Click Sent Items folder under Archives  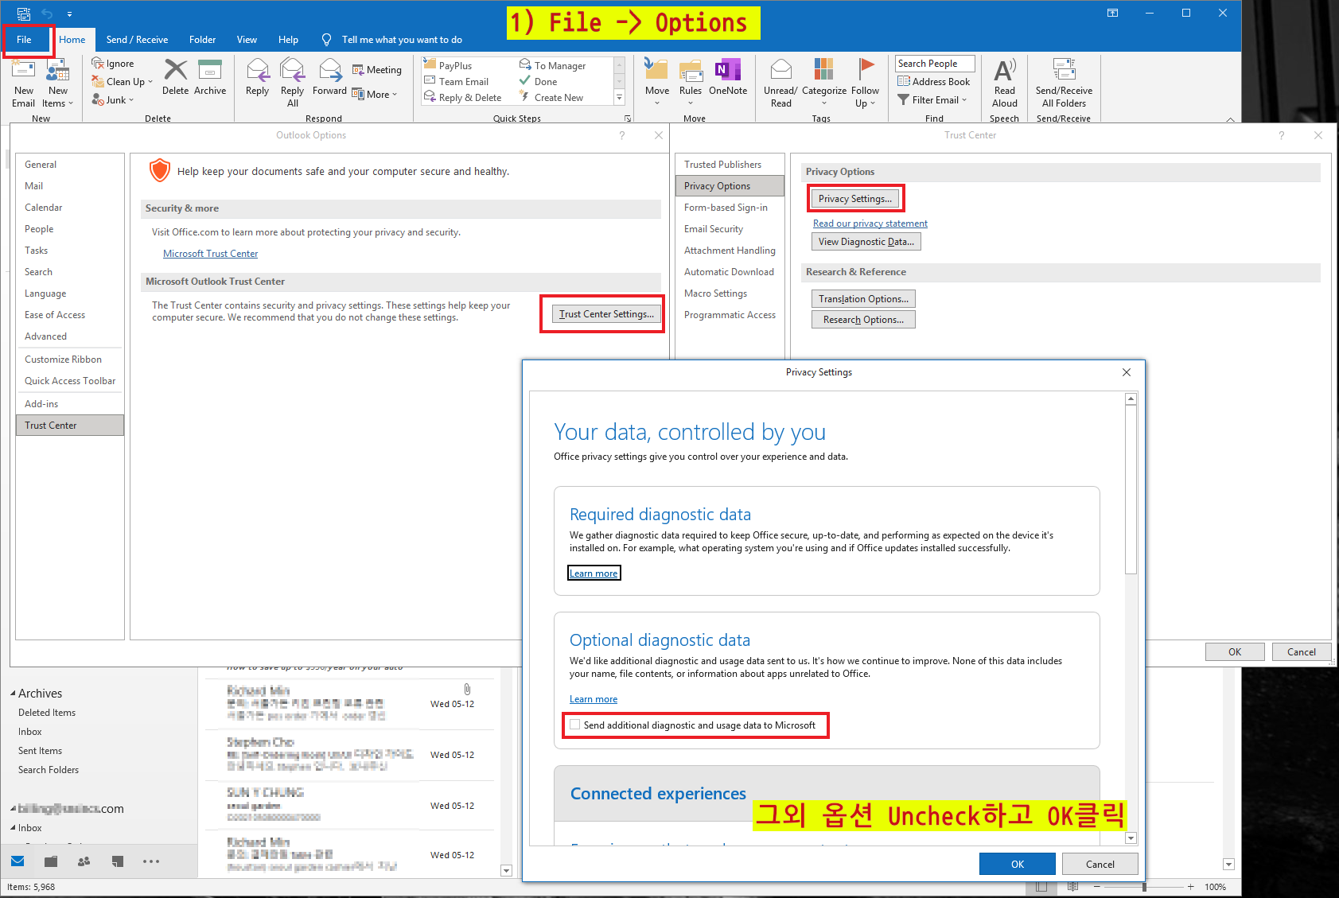pyautogui.click(x=40, y=751)
